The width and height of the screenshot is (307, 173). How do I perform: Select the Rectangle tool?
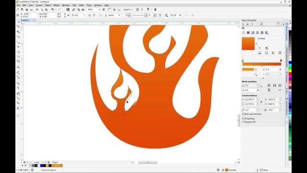tap(18, 51)
